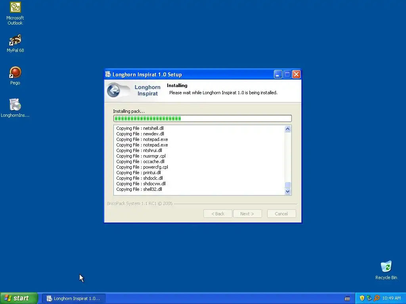Click the install log scroll down arrow
Image resolution: width=406 pixels, height=304 pixels.
[x=287, y=192]
